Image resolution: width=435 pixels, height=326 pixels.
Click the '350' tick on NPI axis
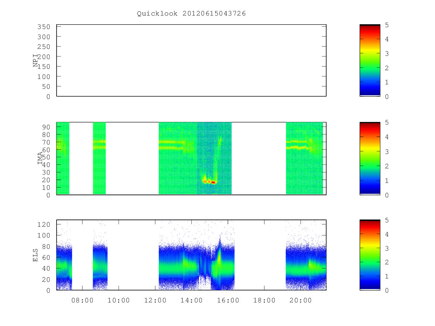(x=44, y=27)
